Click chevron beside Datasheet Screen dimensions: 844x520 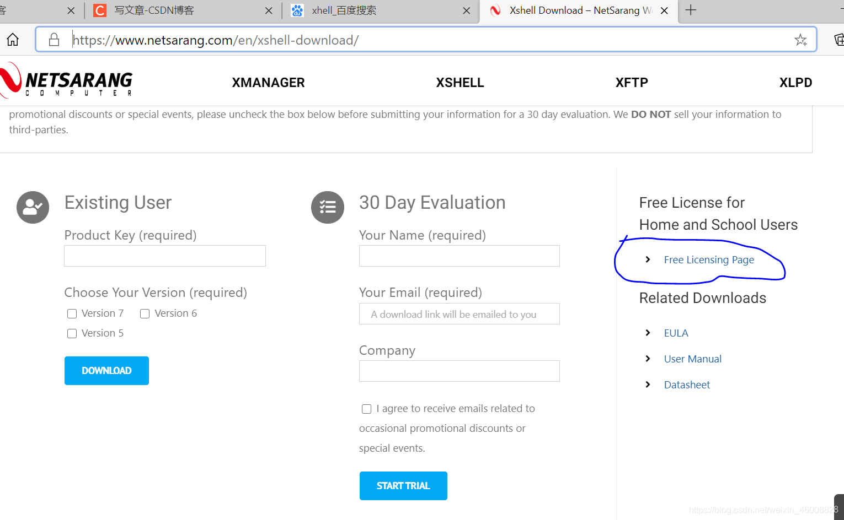(x=648, y=384)
